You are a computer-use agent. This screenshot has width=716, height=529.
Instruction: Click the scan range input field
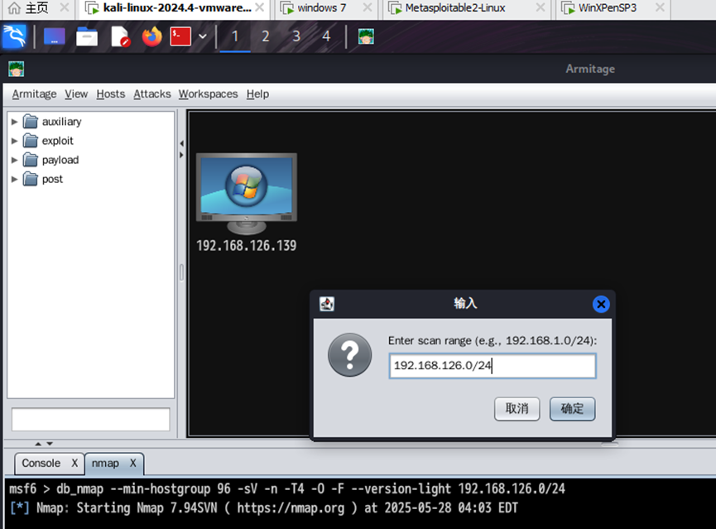[x=493, y=366]
